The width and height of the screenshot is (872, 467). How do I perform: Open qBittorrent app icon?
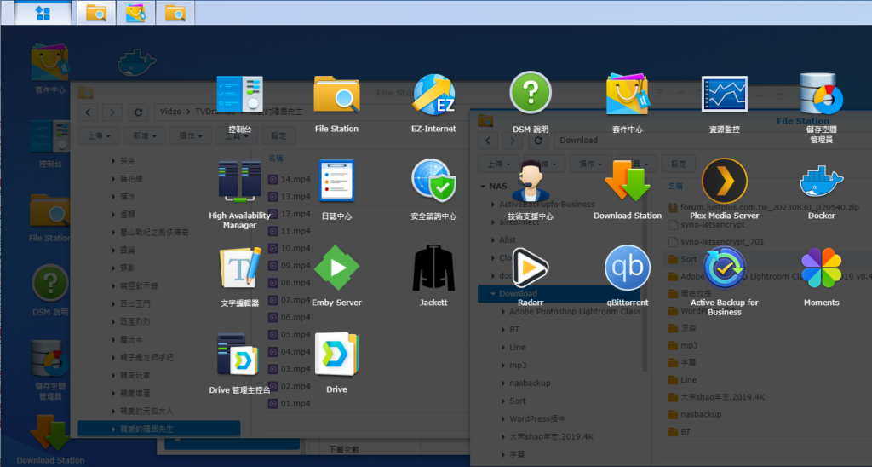(628, 268)
